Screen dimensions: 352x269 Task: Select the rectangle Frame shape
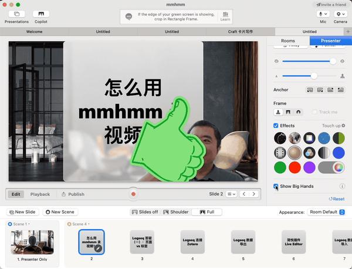tap(288, 112)
